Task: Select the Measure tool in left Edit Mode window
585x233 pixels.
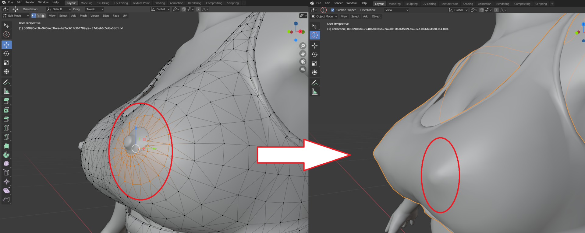Action: (x=6, y=91)
